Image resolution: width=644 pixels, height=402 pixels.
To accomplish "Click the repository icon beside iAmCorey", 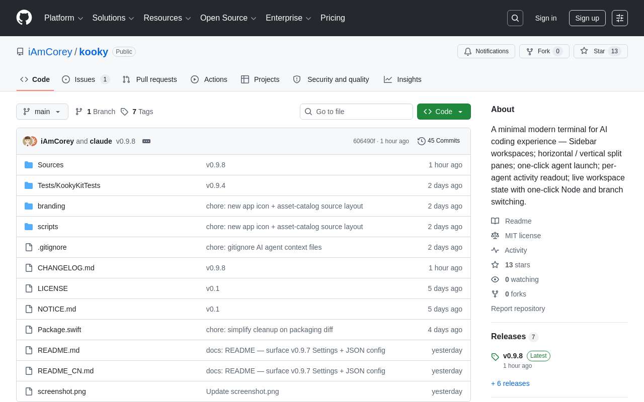I will (x=20, y=52).
